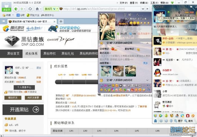Open the 查找 search icon in QQ
The height and width of the screenshot is (137, 197).
[189, 121]
